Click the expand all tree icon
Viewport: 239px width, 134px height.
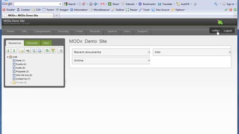pos(8,51)
